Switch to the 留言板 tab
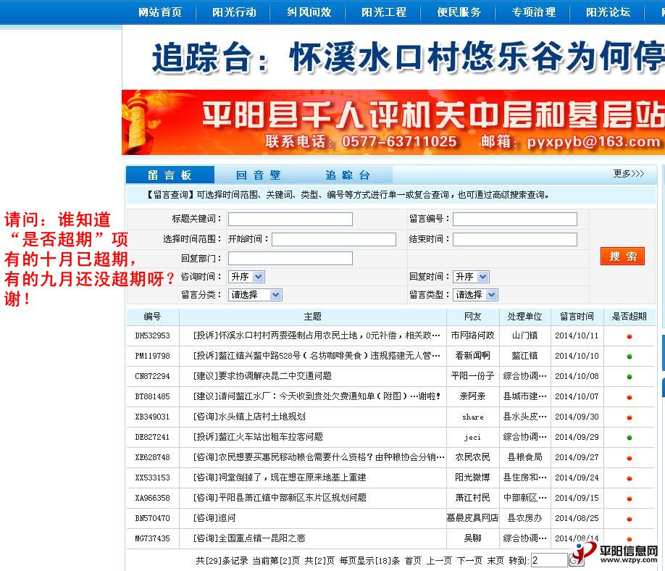665x571 pixels. (170, 175)
